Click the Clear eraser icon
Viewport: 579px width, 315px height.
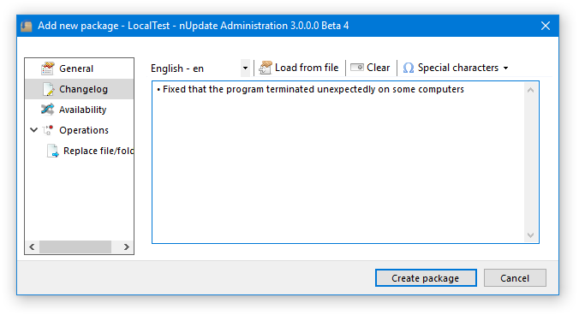point(356,67)
